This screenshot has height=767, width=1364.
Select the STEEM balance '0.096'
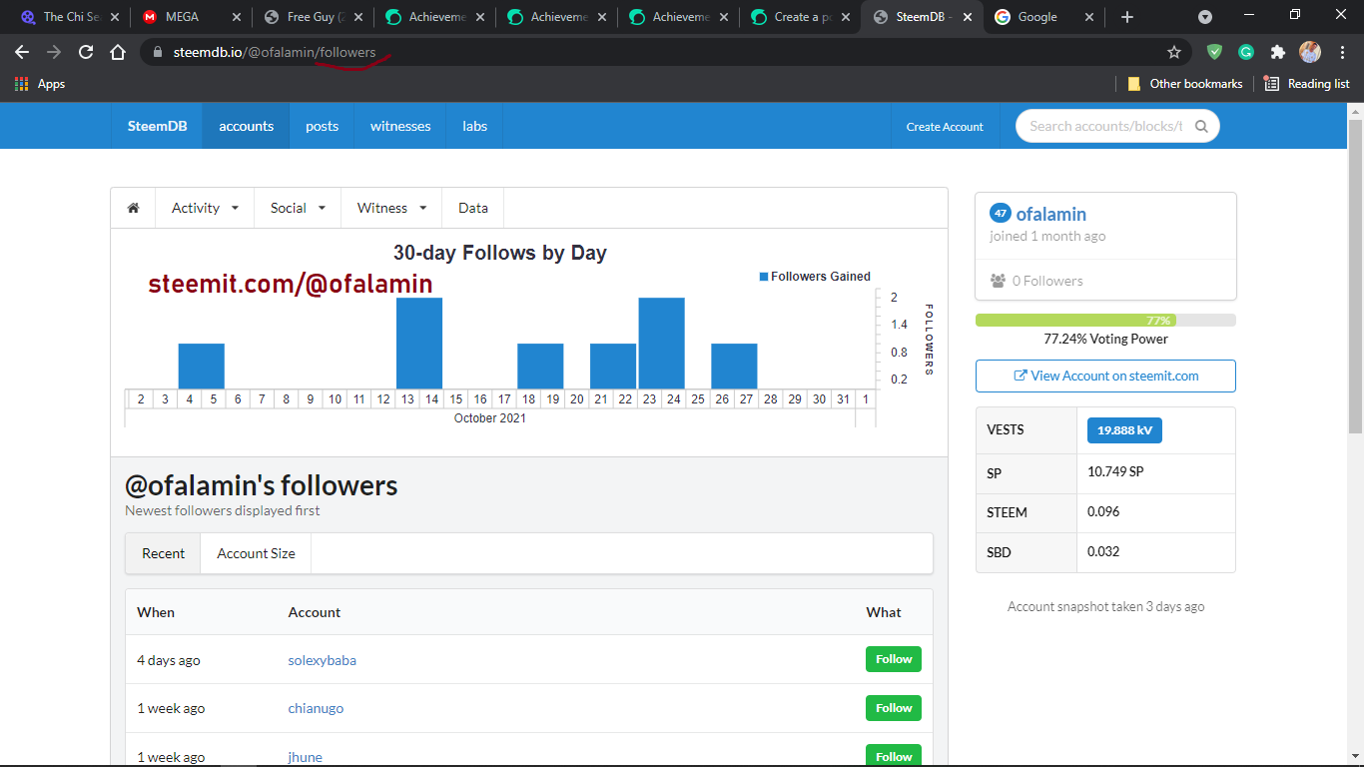[1103, 511]
